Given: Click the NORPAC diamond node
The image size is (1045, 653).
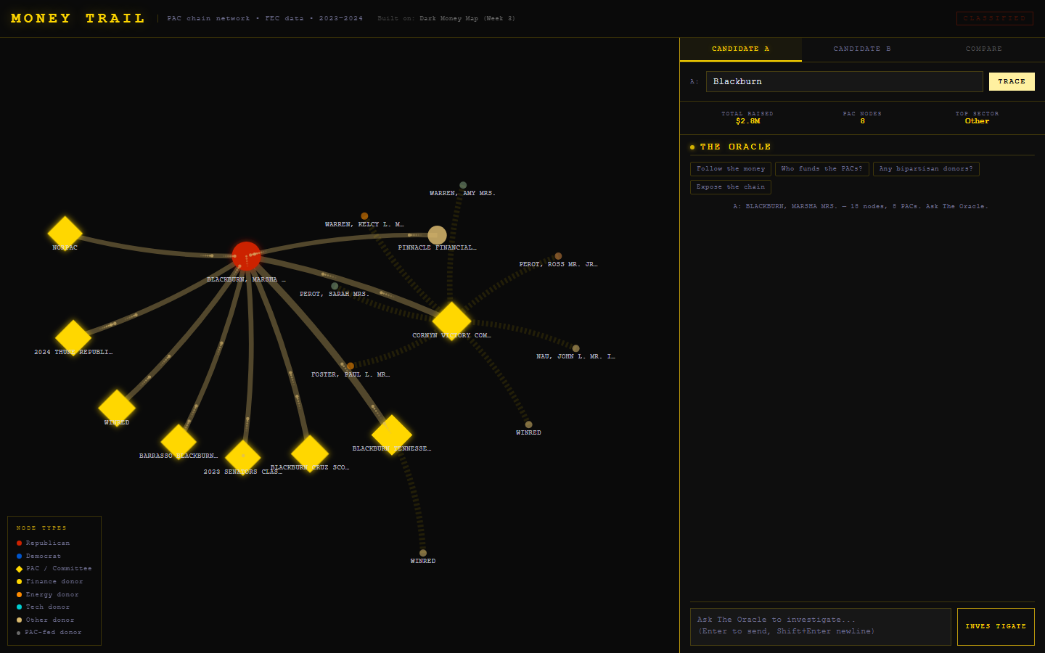Looking at the screenshot, I should (65, 233).
